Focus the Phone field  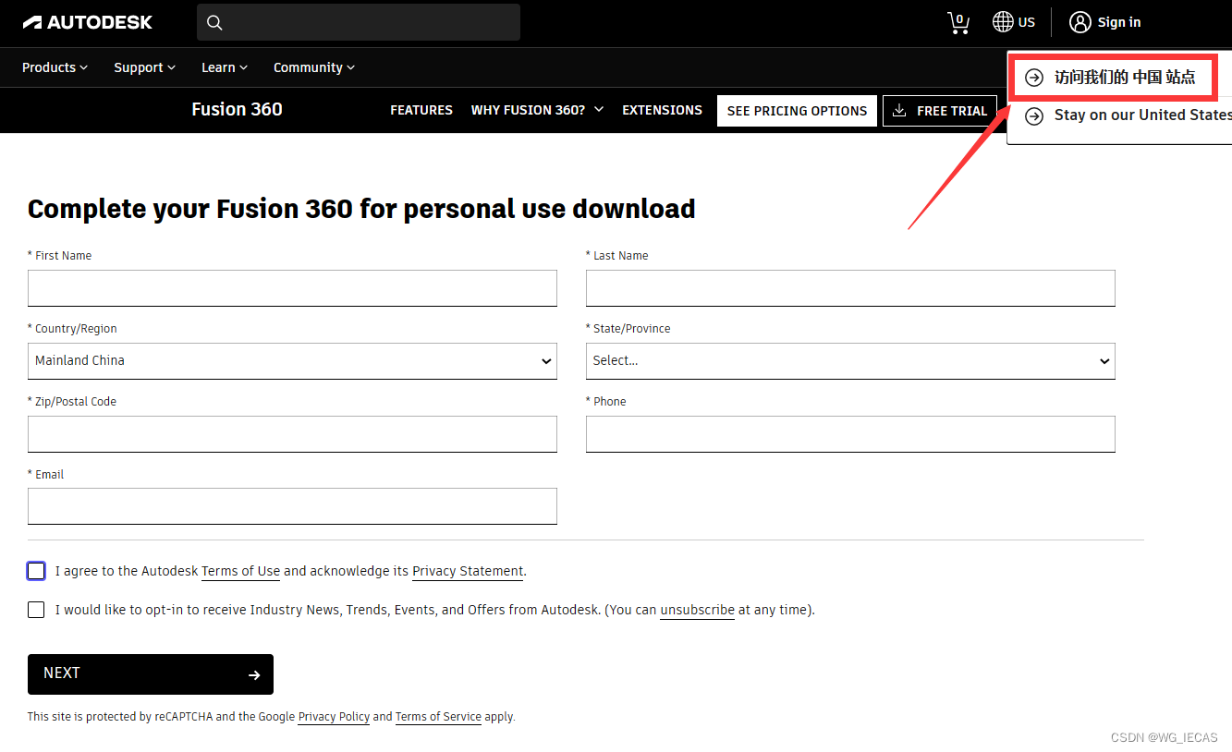click(x=850, y=434)
